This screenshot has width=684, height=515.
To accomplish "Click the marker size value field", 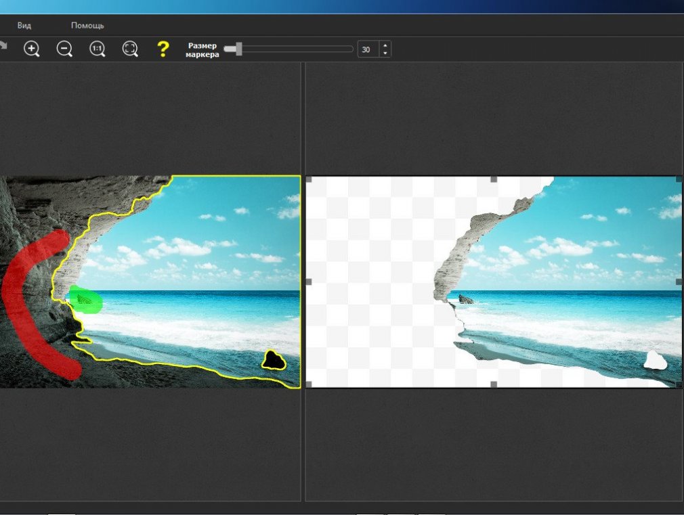I will [x=368, y=49].
